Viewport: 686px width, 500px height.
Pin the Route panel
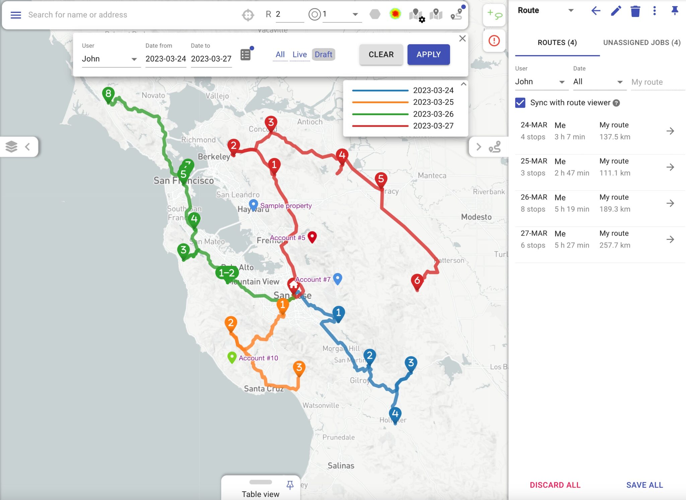(x=675, y=11)
